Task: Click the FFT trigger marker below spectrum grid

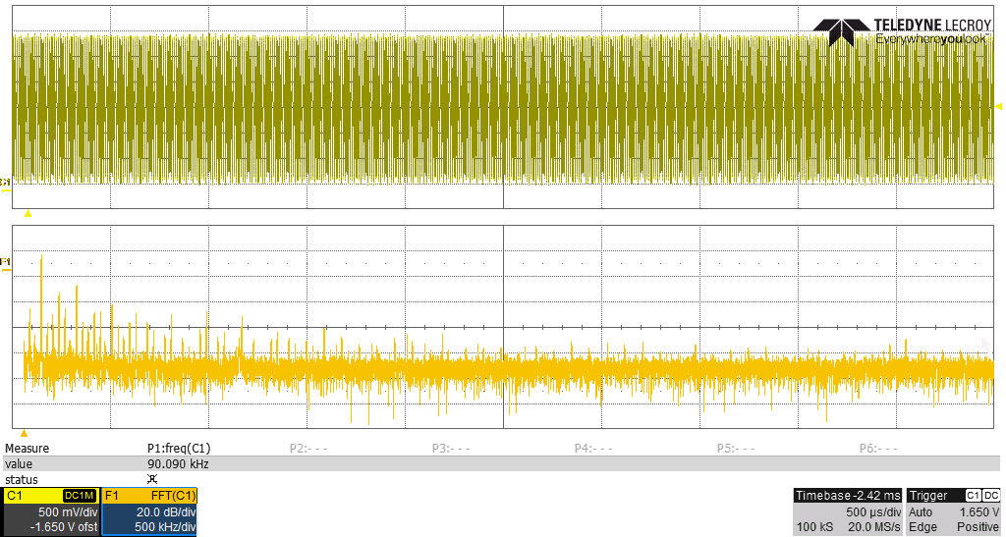Action: 25,433
